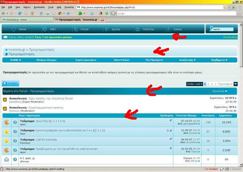Open the Λίστα Μελών link

point(122,60)
